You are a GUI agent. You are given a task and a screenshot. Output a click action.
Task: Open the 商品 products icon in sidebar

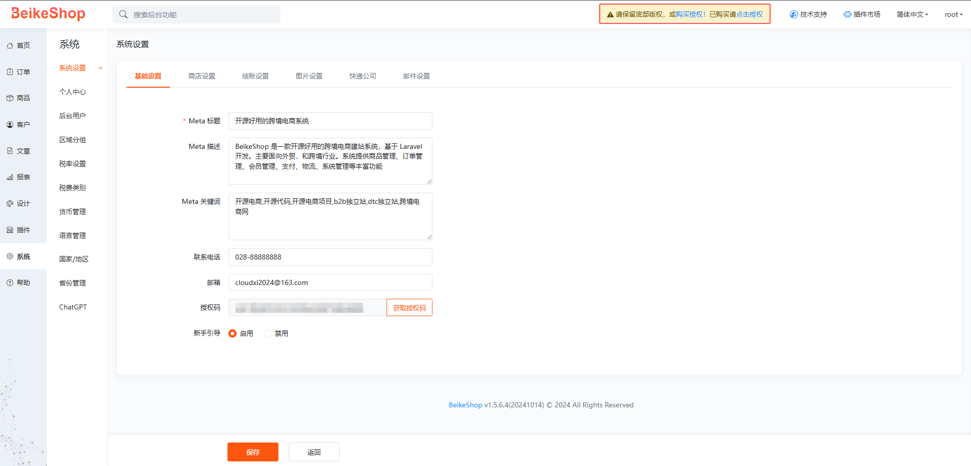(10, 98)
